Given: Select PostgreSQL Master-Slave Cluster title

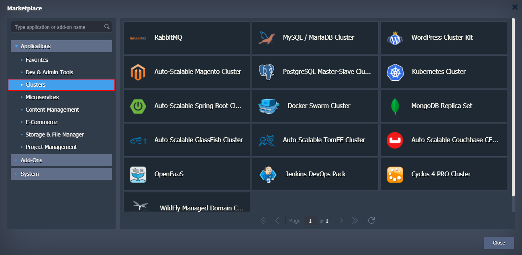Looking at the screenshot, I should 327,71.
